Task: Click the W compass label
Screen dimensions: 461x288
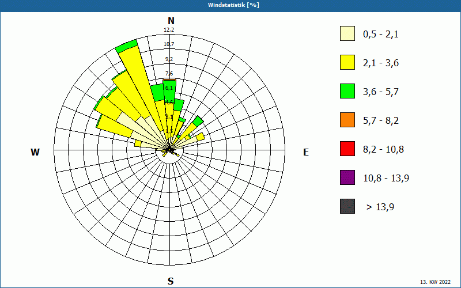Action: pos(35,152)
